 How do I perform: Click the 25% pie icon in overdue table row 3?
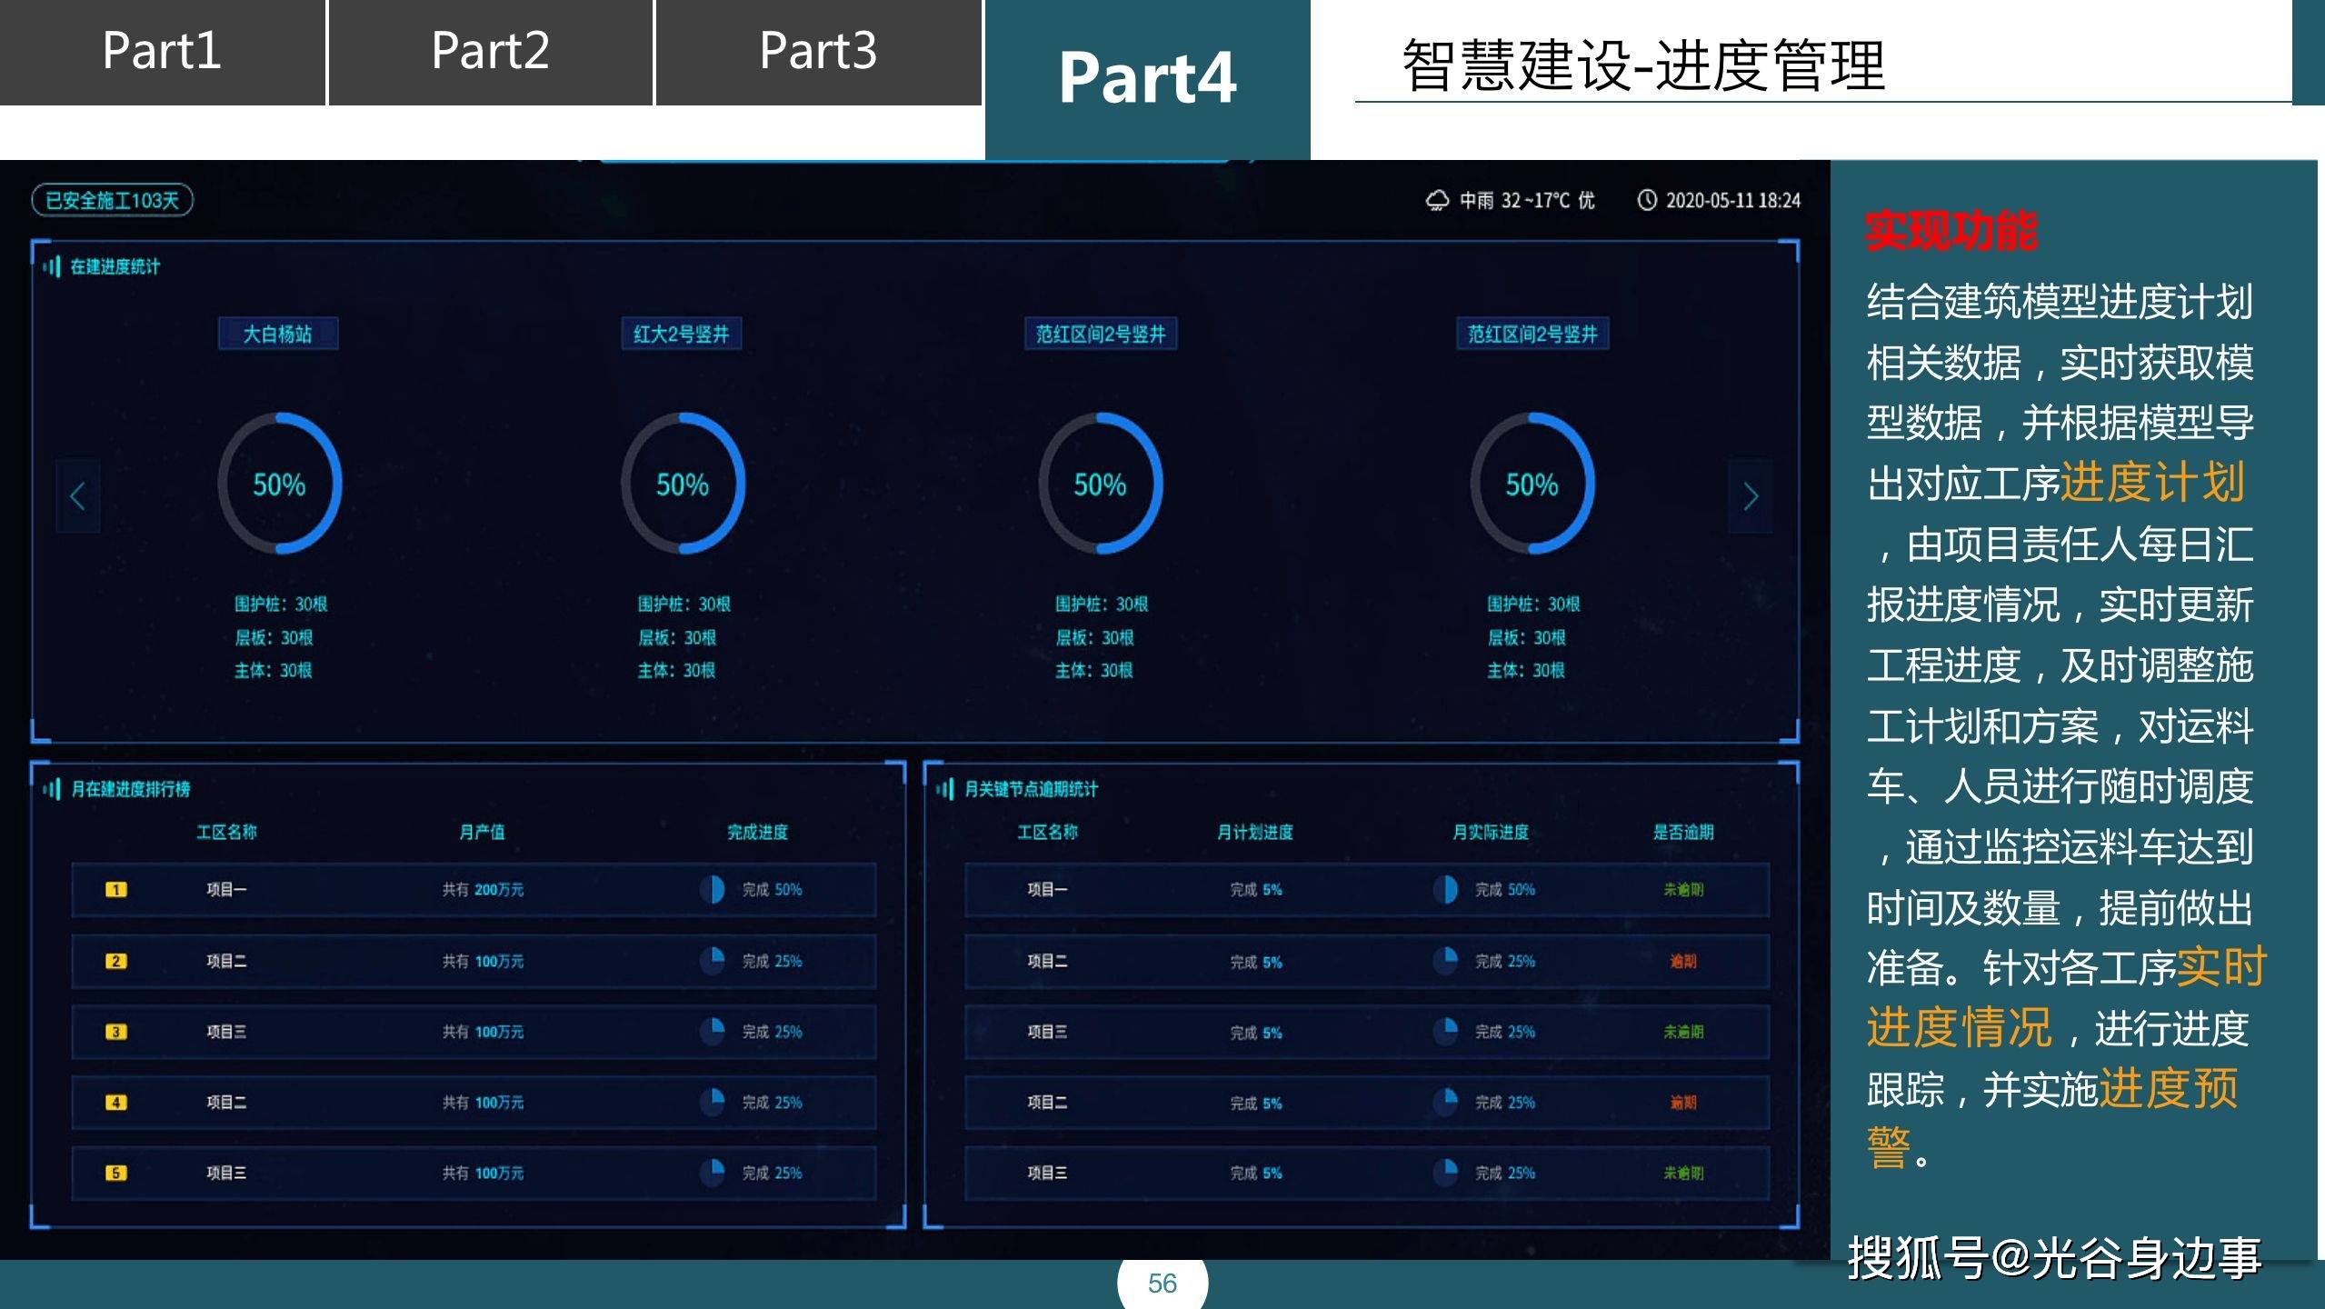pyautogui.click(x=1445, y=1032)
